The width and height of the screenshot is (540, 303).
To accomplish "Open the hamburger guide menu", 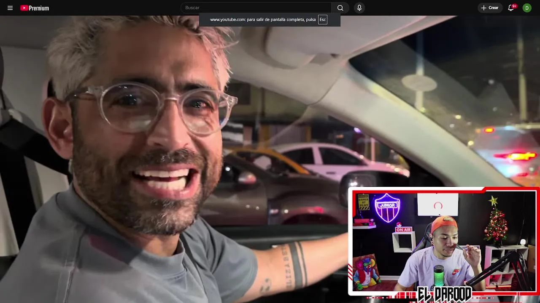I will [x=10, y=8].
